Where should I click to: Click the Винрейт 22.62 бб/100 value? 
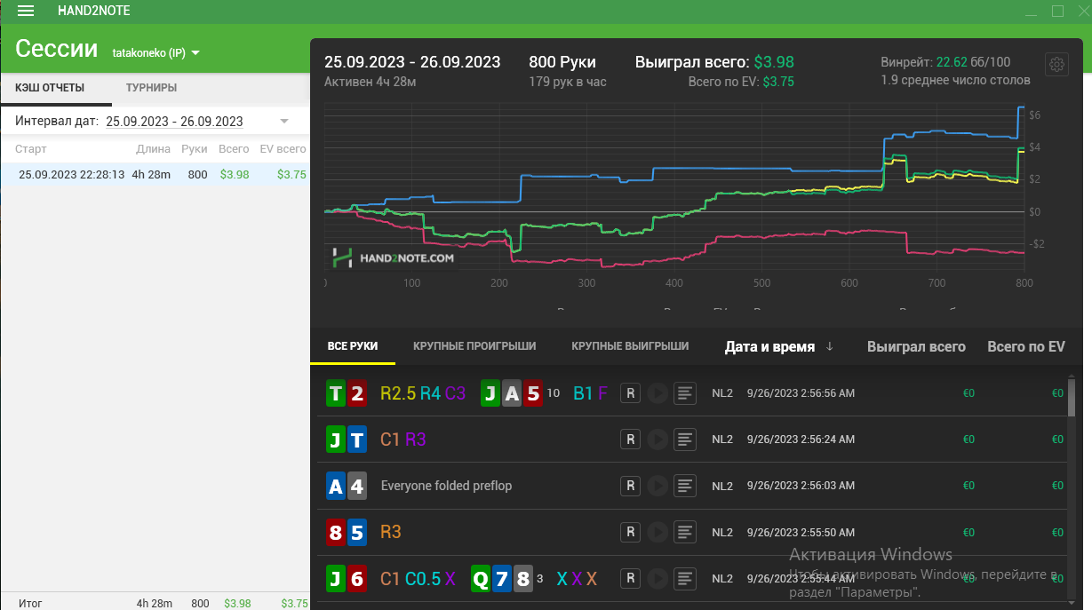(x=945, y=62)
